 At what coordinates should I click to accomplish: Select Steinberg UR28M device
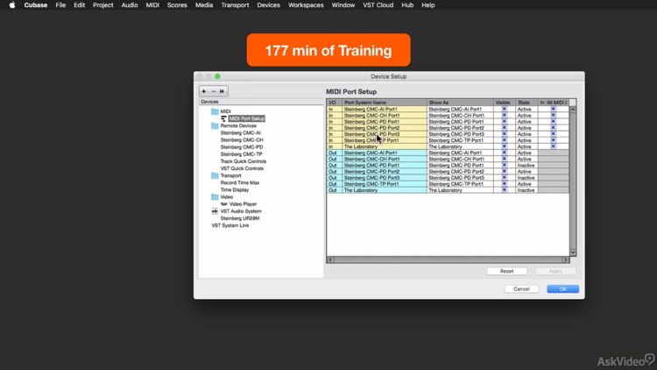point(240,218)
